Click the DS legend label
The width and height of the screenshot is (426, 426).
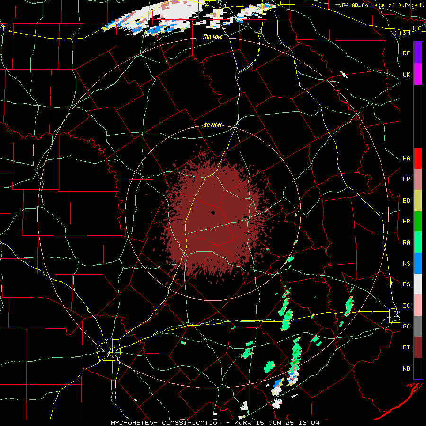tap(406, 284)
